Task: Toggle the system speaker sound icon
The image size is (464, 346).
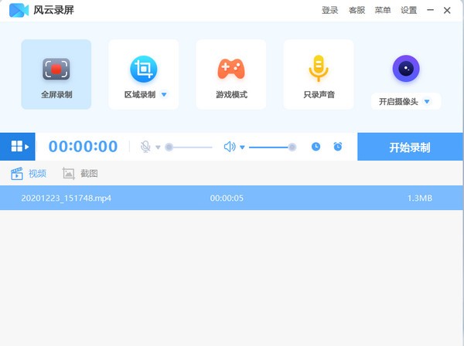Action: point(229,147)
